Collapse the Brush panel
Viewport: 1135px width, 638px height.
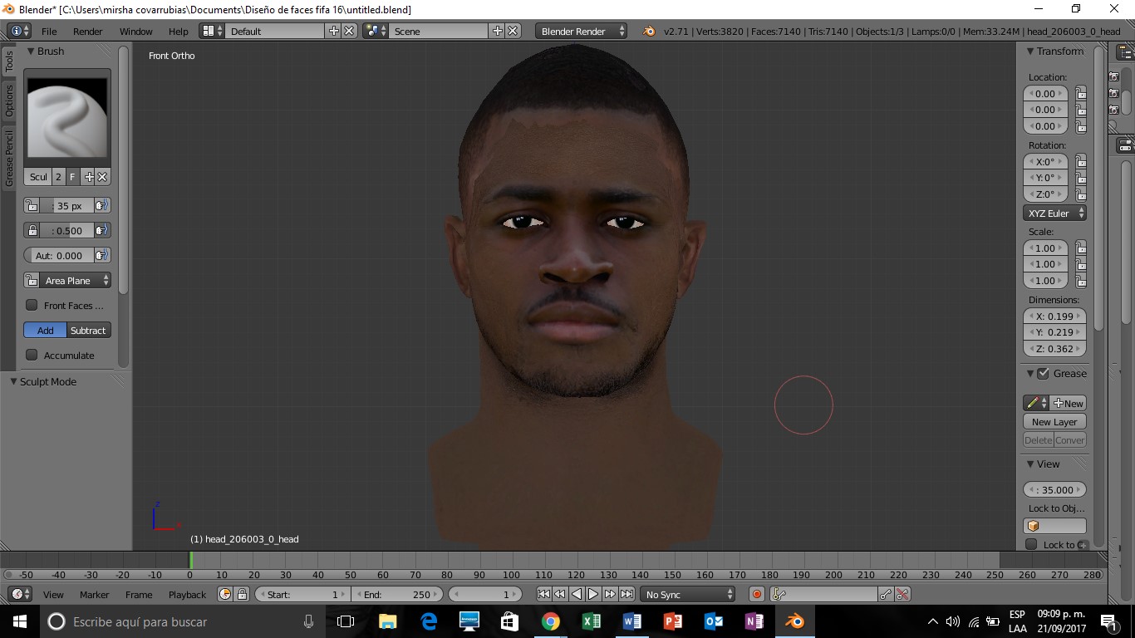pos(31,51)
